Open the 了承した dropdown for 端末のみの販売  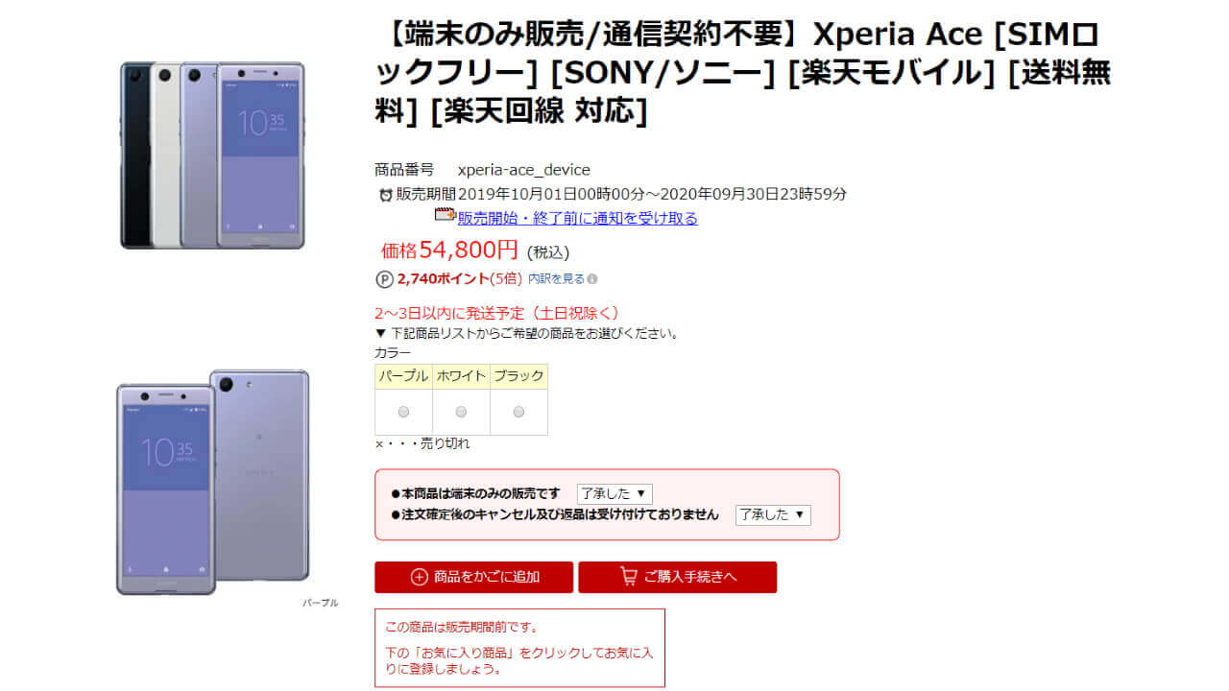[614, 493]
